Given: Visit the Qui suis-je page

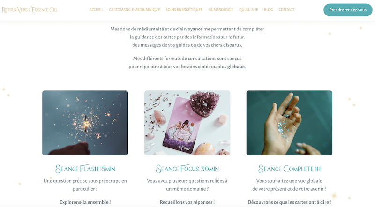Looking at the screenshot, I should 248,10.
